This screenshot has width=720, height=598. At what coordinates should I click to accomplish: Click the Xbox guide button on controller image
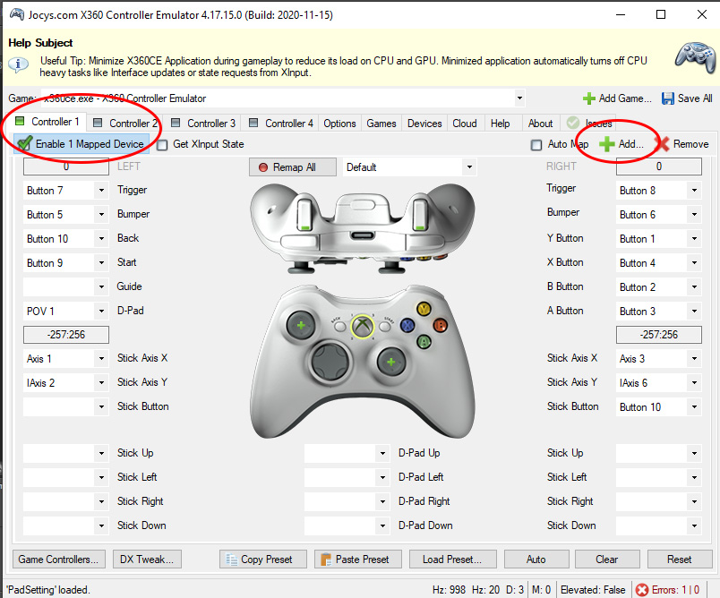point(363,327)
